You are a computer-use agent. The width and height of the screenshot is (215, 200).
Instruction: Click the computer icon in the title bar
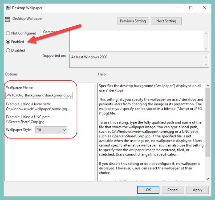(8, 8)
